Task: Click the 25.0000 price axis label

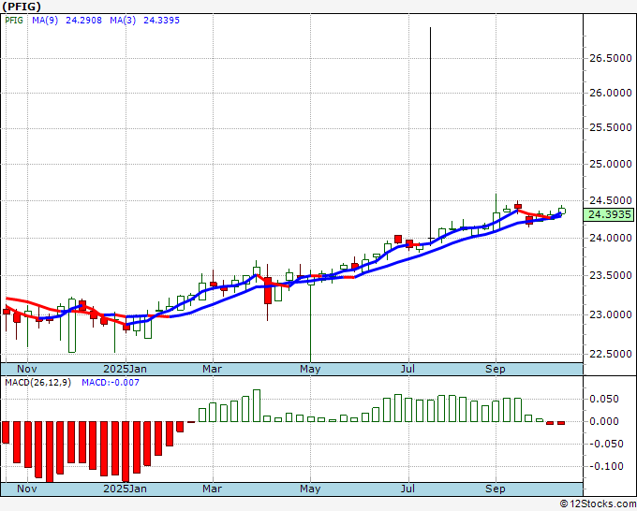Action: (608, 166)
